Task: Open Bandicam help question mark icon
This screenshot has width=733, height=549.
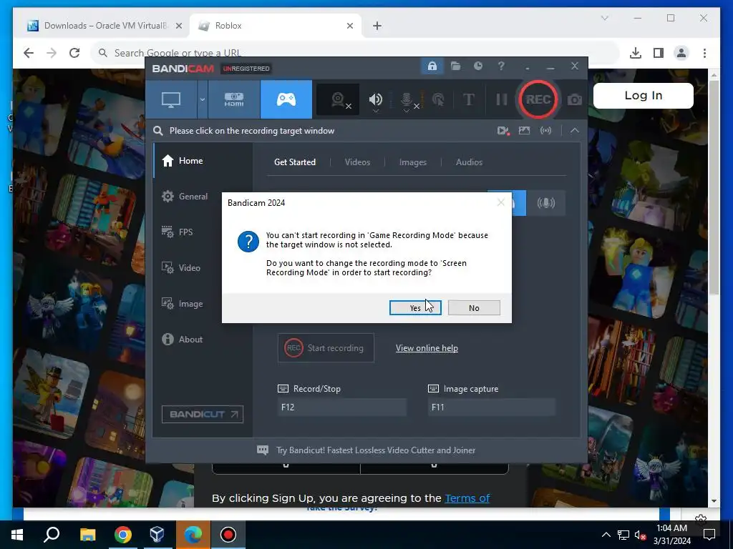Action: pos(501,66)
